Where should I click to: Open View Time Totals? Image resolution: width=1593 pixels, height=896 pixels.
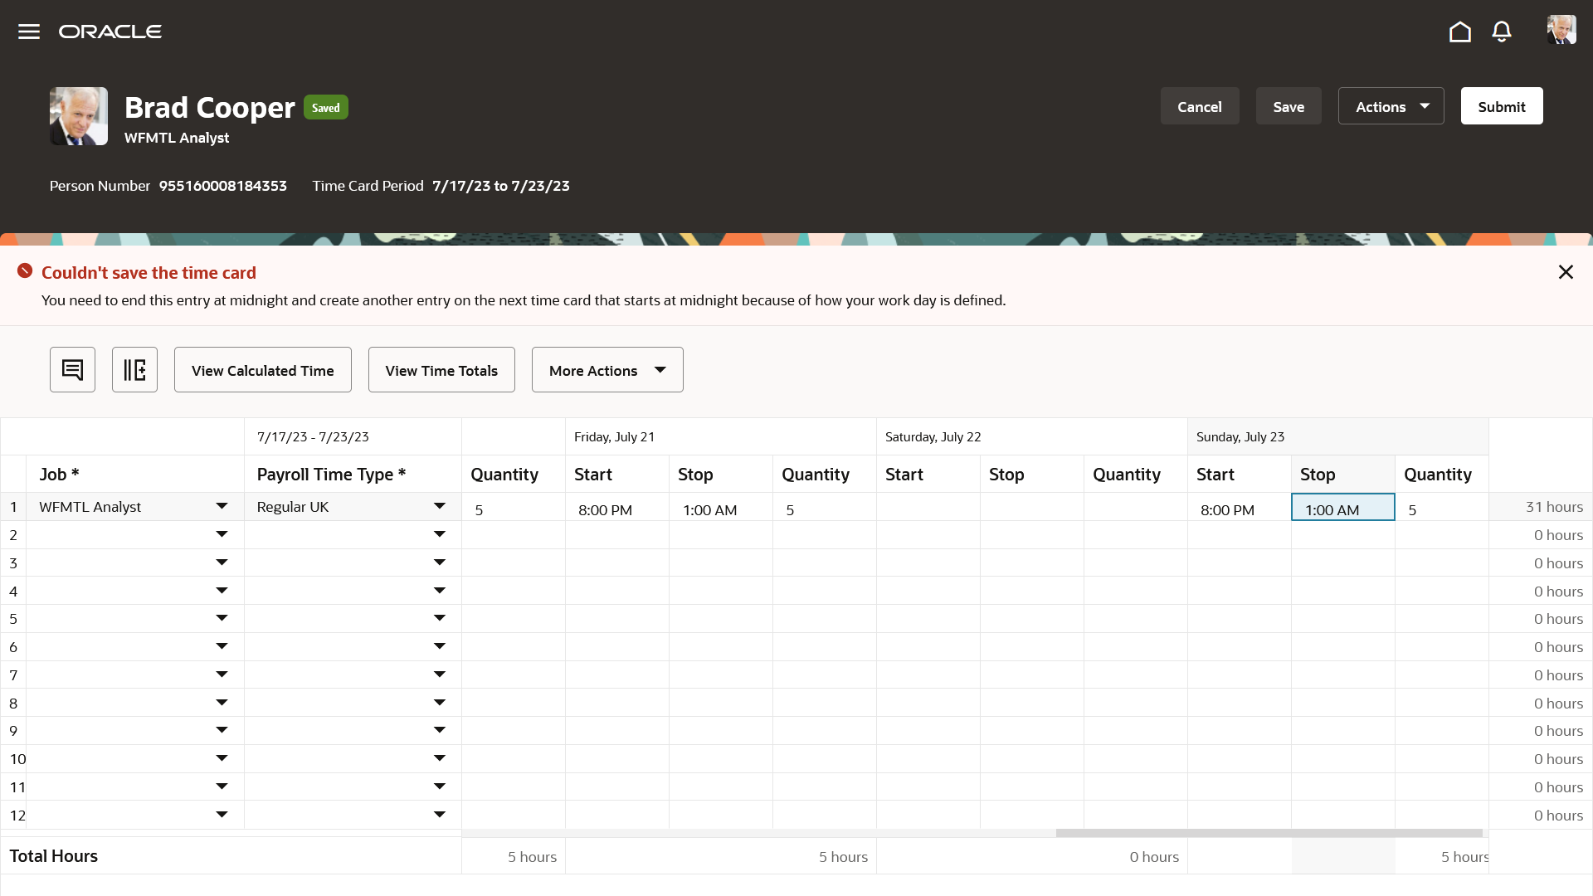point(441,369)
